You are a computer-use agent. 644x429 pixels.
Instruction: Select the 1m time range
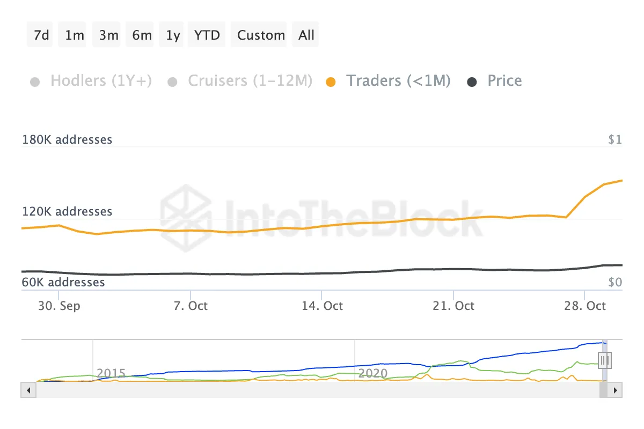(74, 35)
